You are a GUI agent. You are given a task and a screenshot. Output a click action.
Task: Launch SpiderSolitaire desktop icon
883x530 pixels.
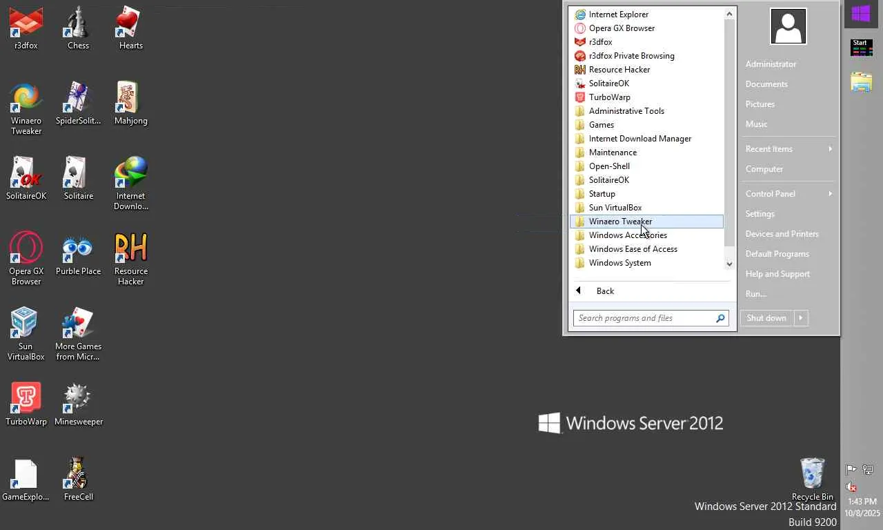click(78, 104)
